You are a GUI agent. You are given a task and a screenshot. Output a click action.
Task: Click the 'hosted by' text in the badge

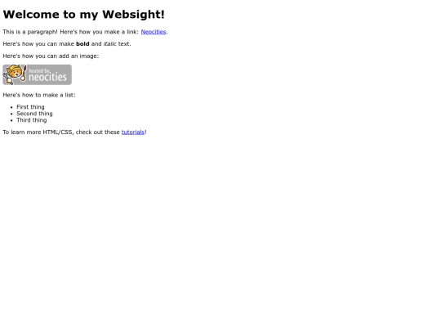(40, 70)
